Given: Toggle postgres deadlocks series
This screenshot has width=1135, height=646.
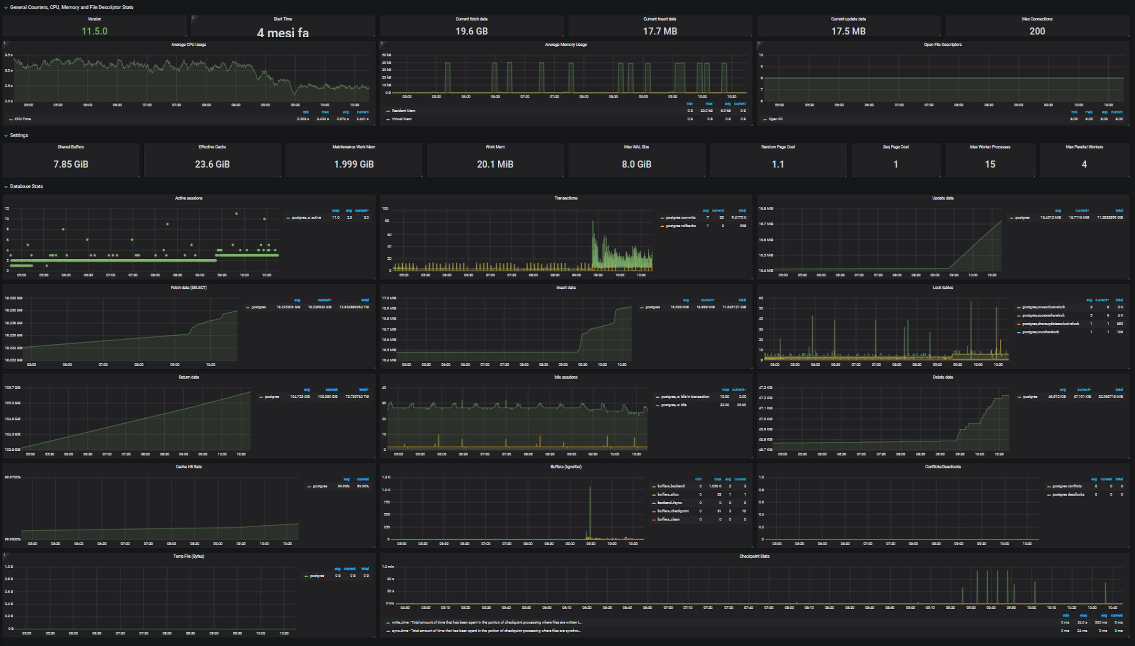Looking at the screenshot, I should pos(1068,495).
